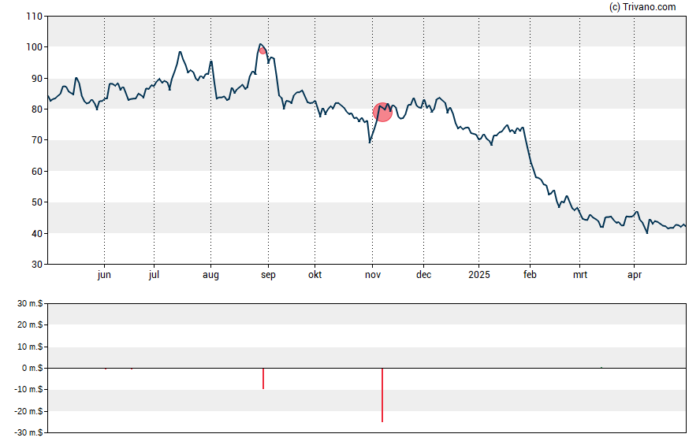The height and width of the screenshot is (445, 700).
Task: Click the '100' y-axis value
Action: [x=35, y=47]
